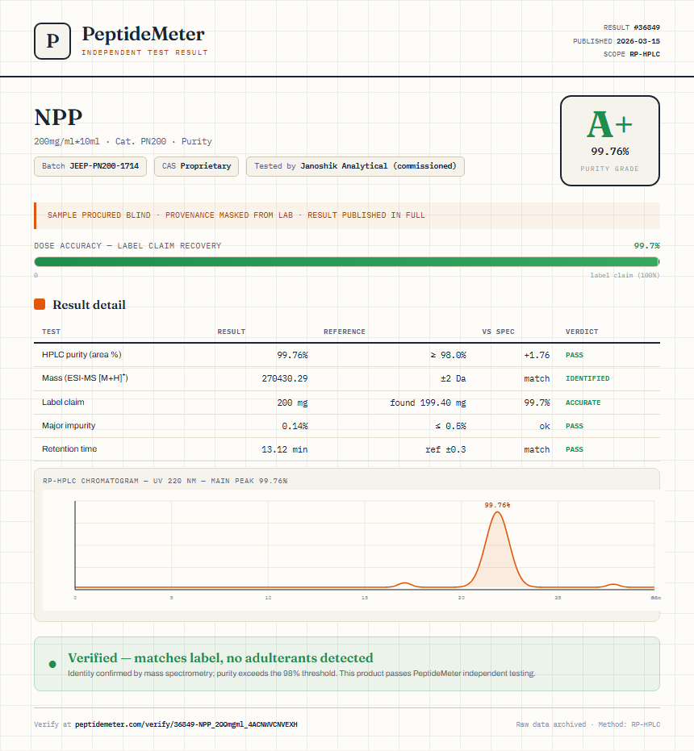The image size is (694, 751).
Task: Open the verify URL peptidemeter.com/verify/36849 link
Action: pos(186,724)
